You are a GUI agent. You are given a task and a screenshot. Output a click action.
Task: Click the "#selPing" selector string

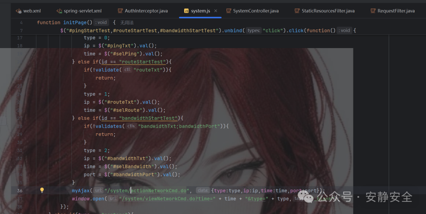click(x=125, y=54)
